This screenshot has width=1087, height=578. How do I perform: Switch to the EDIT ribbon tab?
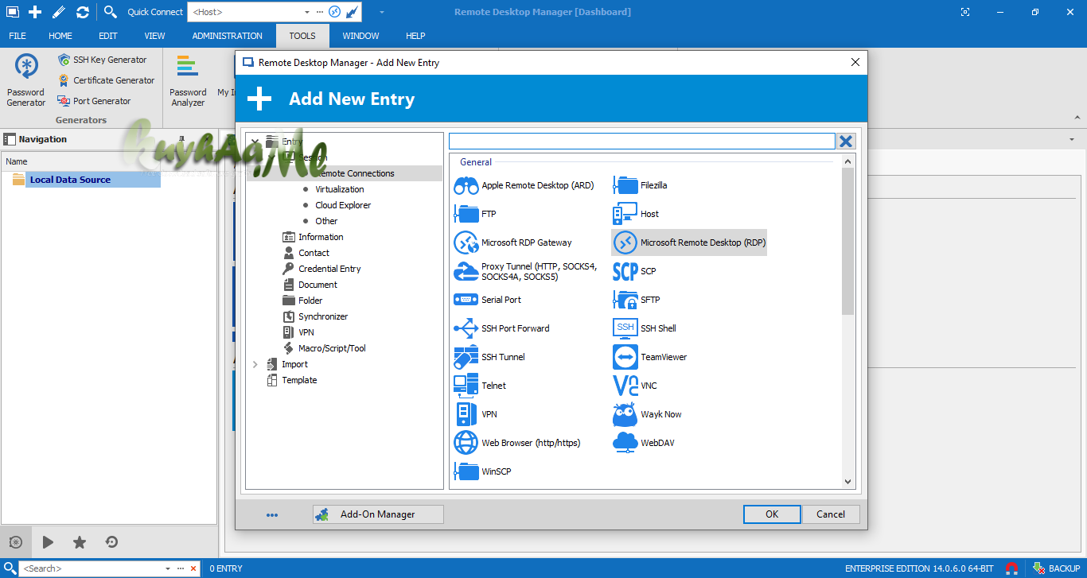pos(108,36)
